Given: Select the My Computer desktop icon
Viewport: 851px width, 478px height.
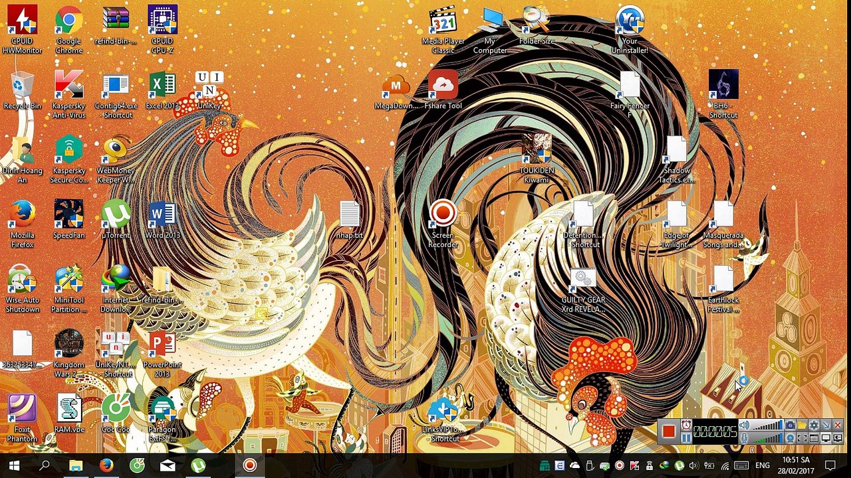Looking at the screenshot, I should point(490,30).
